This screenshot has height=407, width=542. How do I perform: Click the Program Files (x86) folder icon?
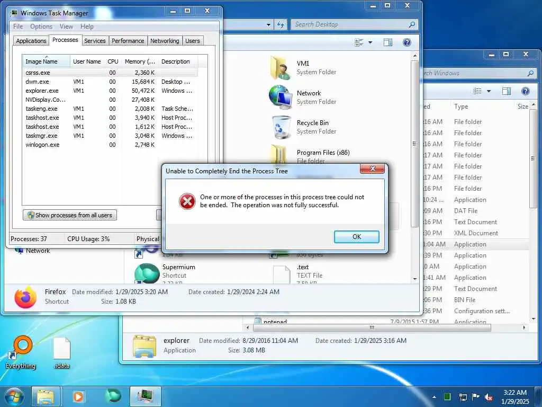coord(278,154)
